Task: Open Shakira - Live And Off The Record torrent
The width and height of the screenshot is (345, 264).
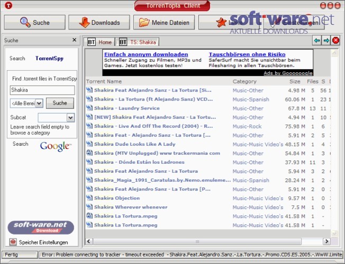Action: point(153,126)
